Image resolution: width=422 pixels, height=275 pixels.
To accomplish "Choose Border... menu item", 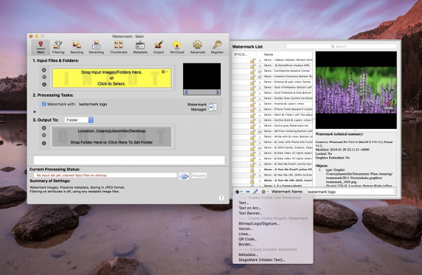I will 245,244.
